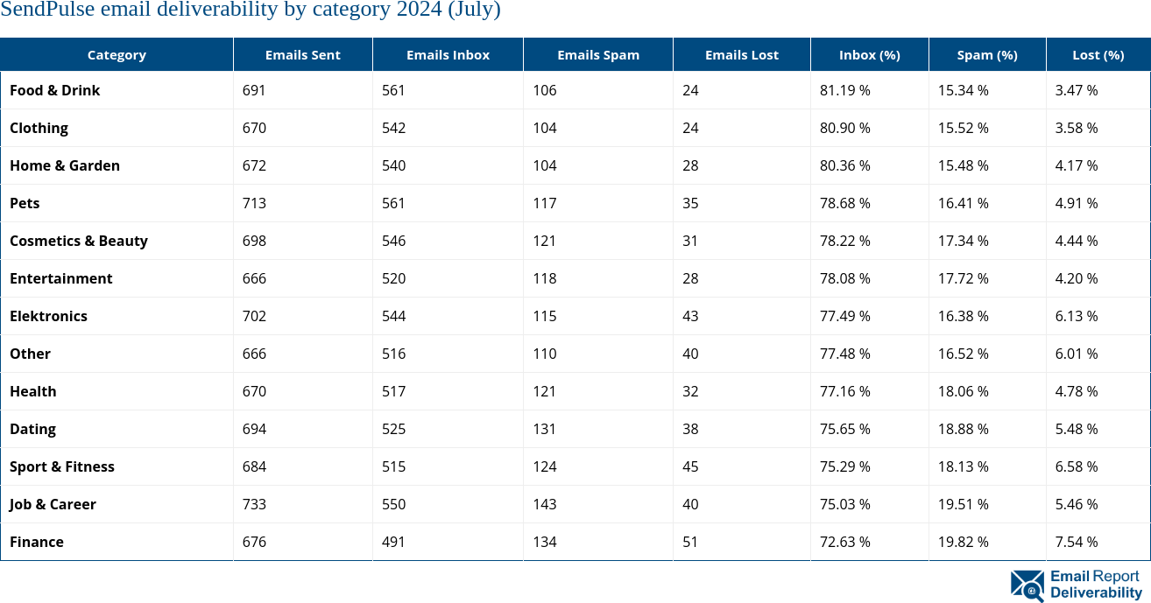
Task: Click the 80.90 % inbox rate
Action: tap(845, 128)
